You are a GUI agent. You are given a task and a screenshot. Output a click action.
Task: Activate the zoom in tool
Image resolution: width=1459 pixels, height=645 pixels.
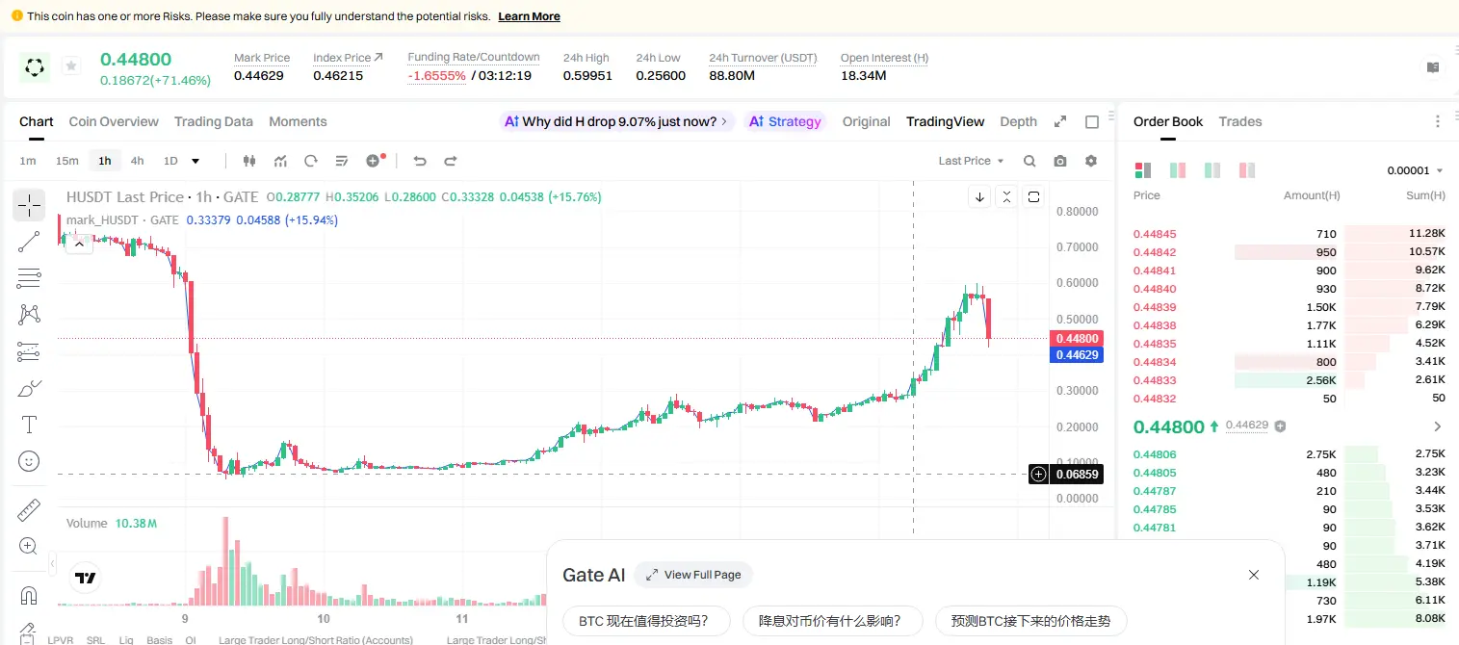click(29, 546)
